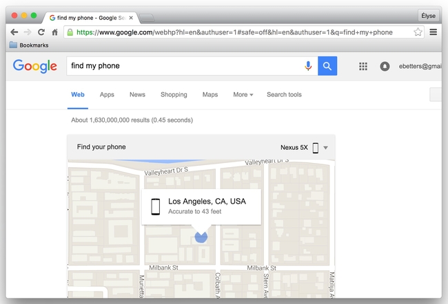
Task: Close the find my phone browser tab
Action: point(131,17)
